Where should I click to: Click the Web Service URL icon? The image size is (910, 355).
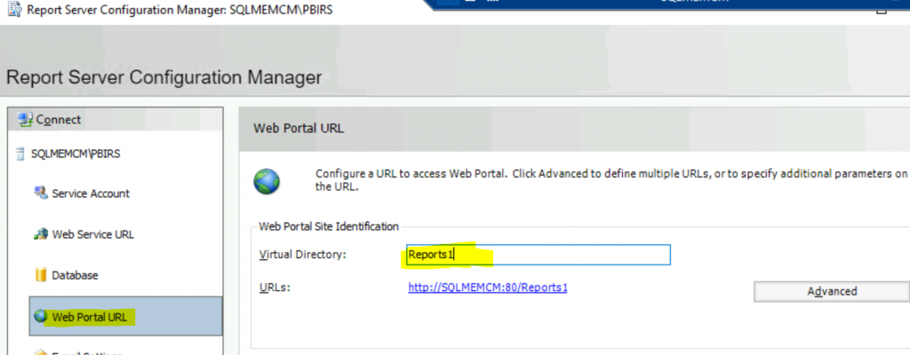click(40, 234)
